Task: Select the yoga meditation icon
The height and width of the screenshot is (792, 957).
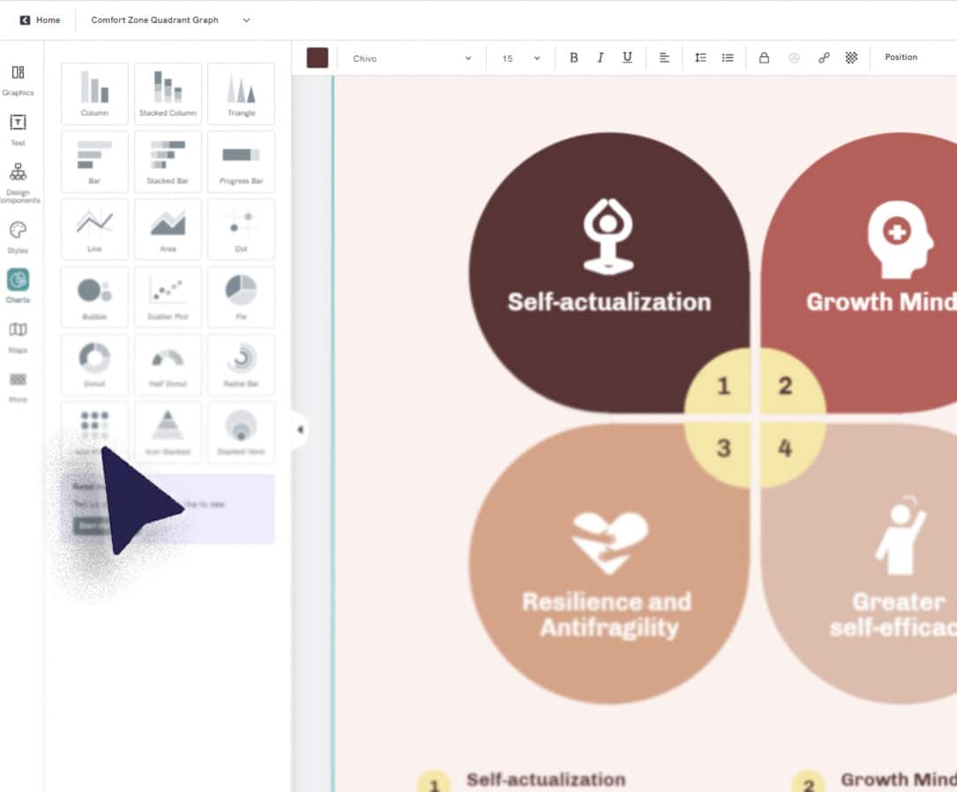Action: tap(609, 235)
